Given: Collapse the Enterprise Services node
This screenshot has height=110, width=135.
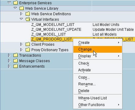Looking at the screenshot, I should [x=9, y=3].
